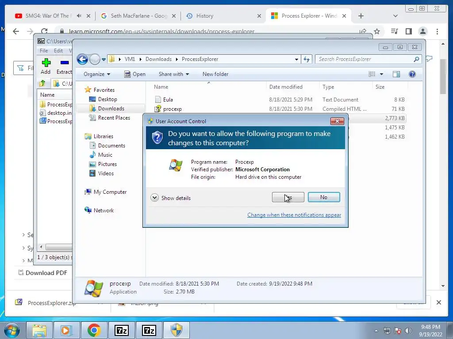Refresh the ProcessExplorer folder view
The height and width of the screenshot is (339, 453).
click(307, 60)
